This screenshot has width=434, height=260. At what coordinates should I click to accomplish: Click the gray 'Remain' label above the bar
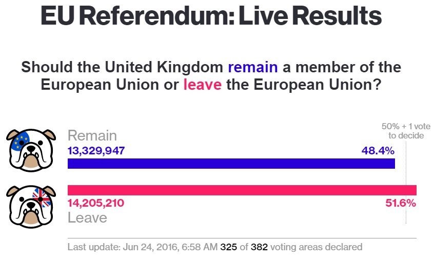coord(92,136)
